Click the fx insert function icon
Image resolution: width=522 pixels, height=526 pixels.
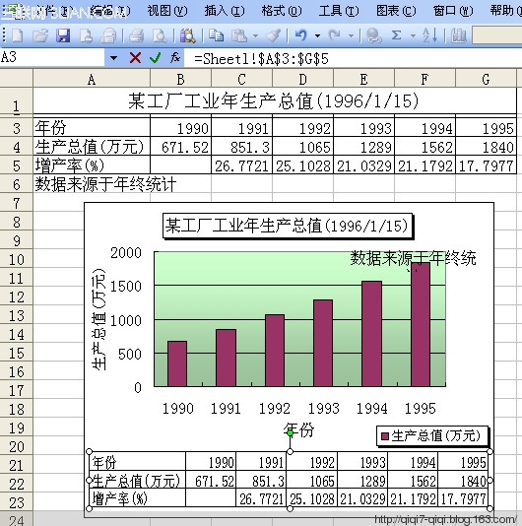point(175,58)
